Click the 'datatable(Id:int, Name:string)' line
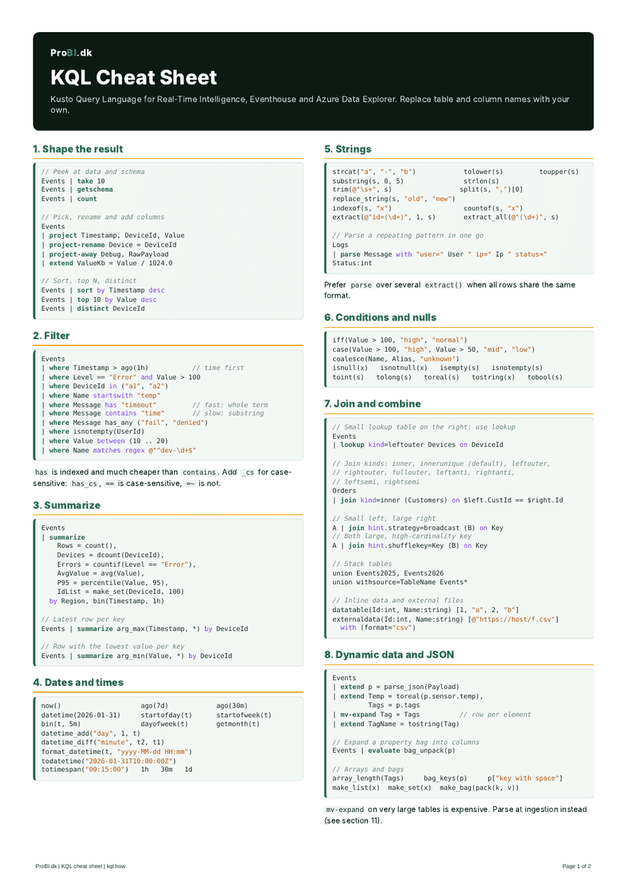Screen dimensions: 627x885 pyautogui.click(x=426, y=610)
